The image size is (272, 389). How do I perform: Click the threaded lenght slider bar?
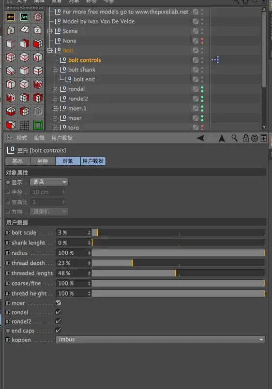pyautogui.click(x=179, y=273)
